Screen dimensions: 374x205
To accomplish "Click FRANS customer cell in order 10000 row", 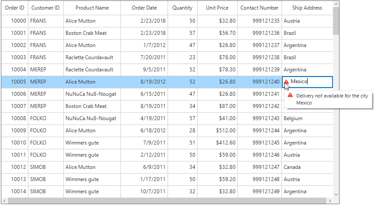I will pyautogui.click(x=46, y=21).
